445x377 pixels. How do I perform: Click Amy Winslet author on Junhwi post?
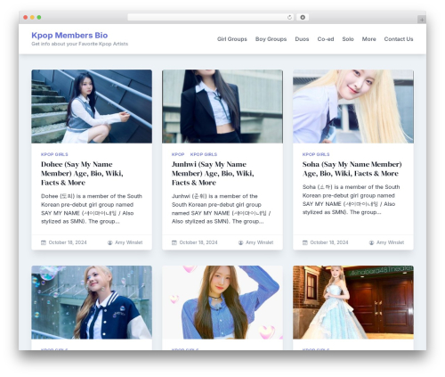click(260, 242)
